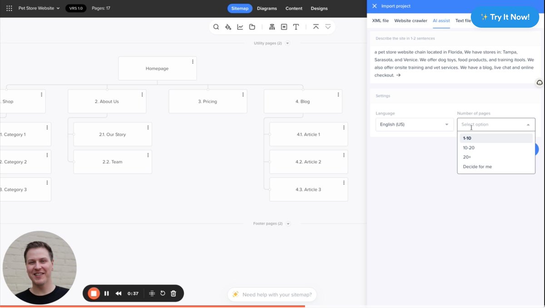Choose the Decide for me option
The width and height of the screenshot is (545, 308).
[496, 167]
